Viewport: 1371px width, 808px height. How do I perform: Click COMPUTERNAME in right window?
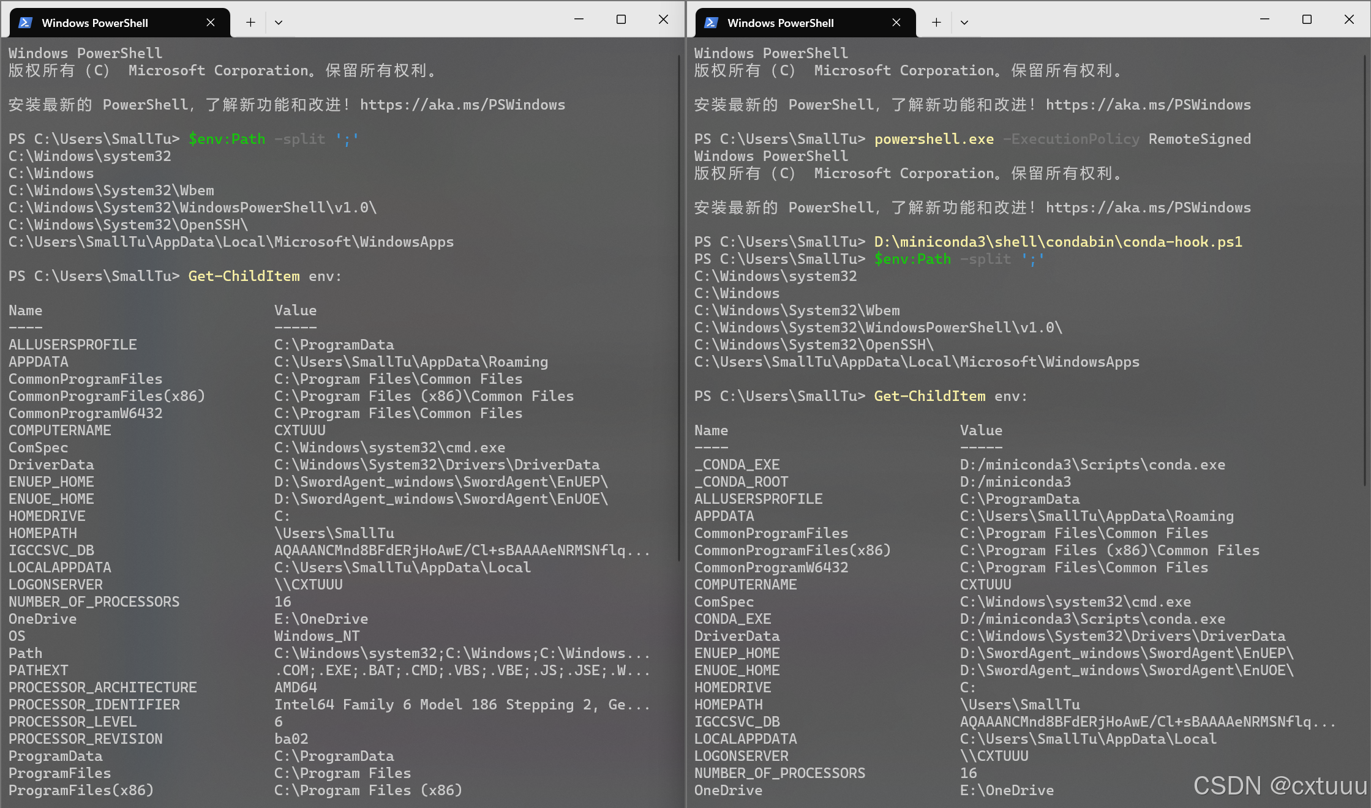click(x=746, y=585)
